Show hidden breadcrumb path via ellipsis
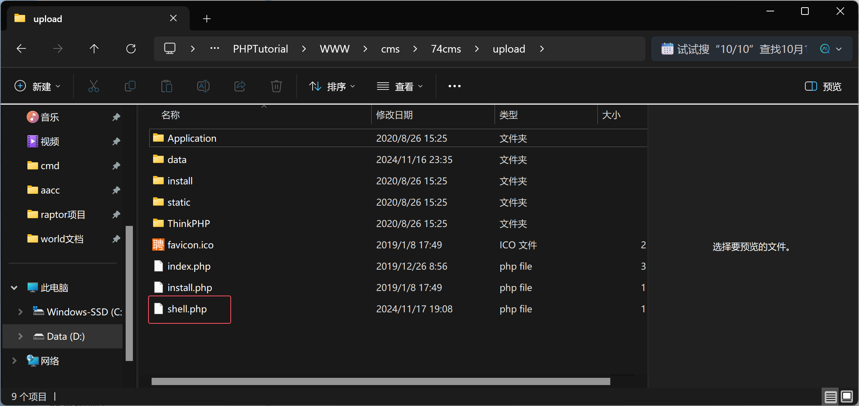This screenshot has height=406, width=859. [x=215, y=48]
